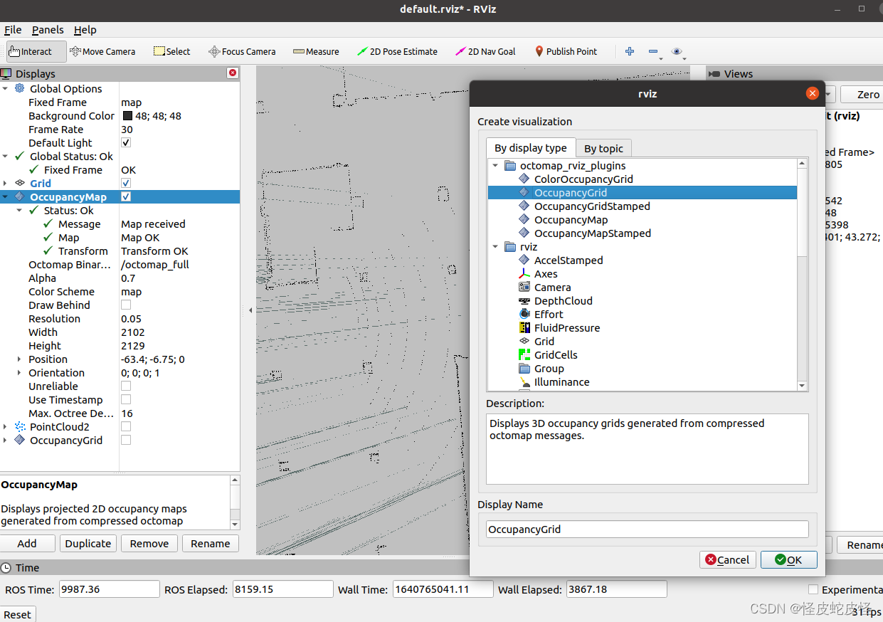Select OccupancyMap in the dialog list
This screenshot has width=883, height=622.
coord(571,220)
